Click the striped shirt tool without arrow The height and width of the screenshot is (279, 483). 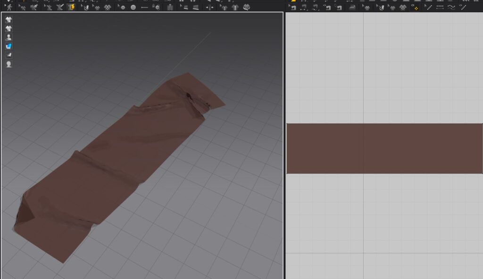(x=235, y=7)
